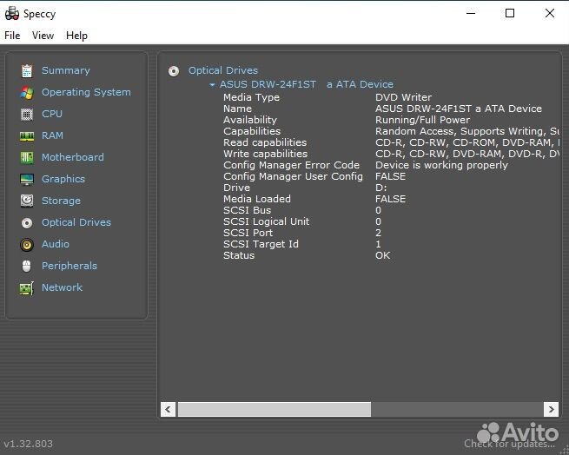
Task: Click the Device is working properly value
Action: [441, 165]
